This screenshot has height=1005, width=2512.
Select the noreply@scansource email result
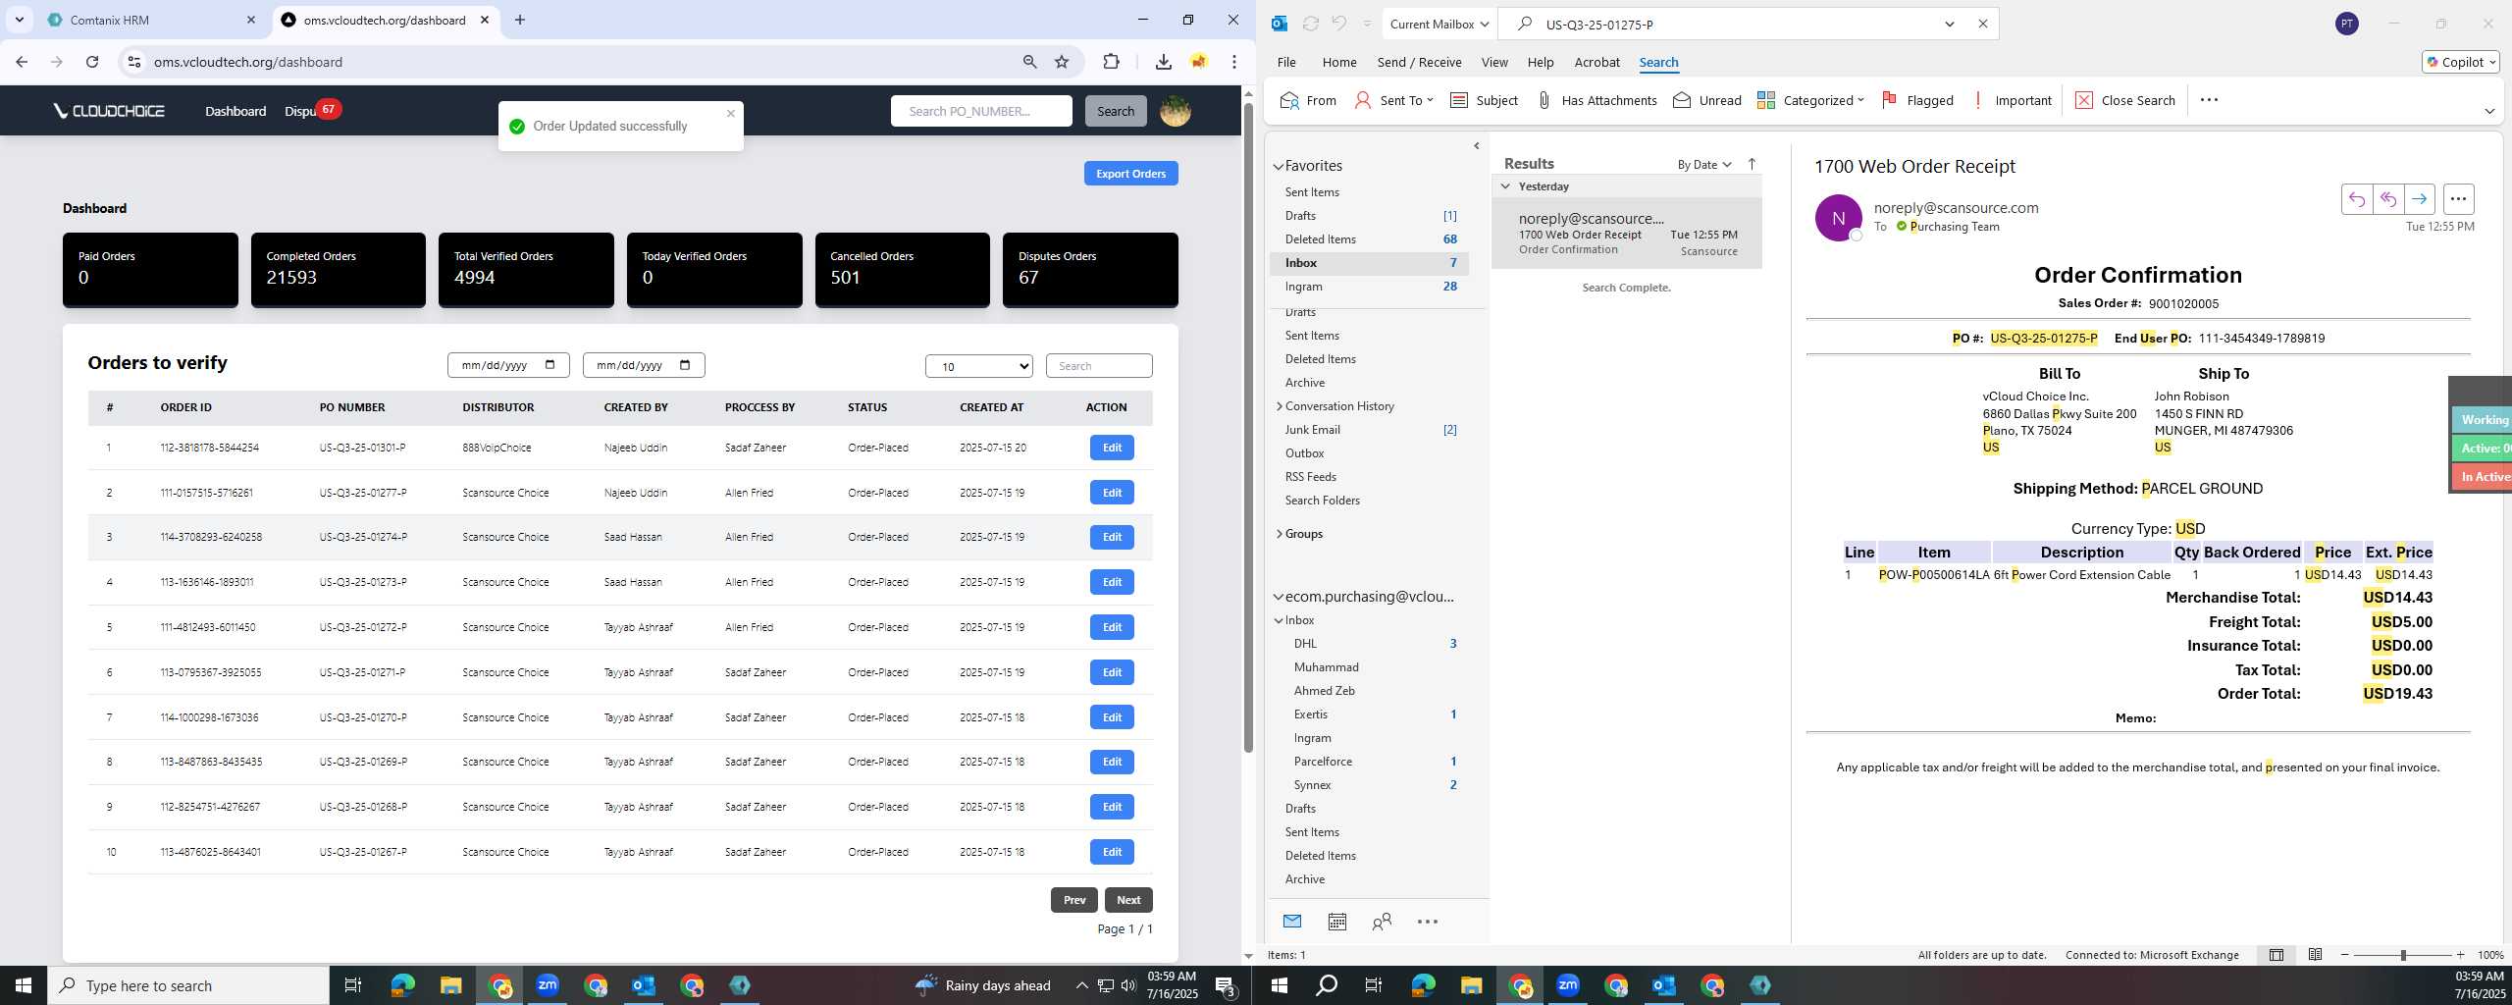click(x=1627, y=234)
